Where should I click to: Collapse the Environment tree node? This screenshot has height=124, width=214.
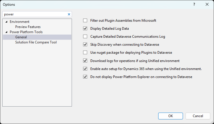point(6,22)
